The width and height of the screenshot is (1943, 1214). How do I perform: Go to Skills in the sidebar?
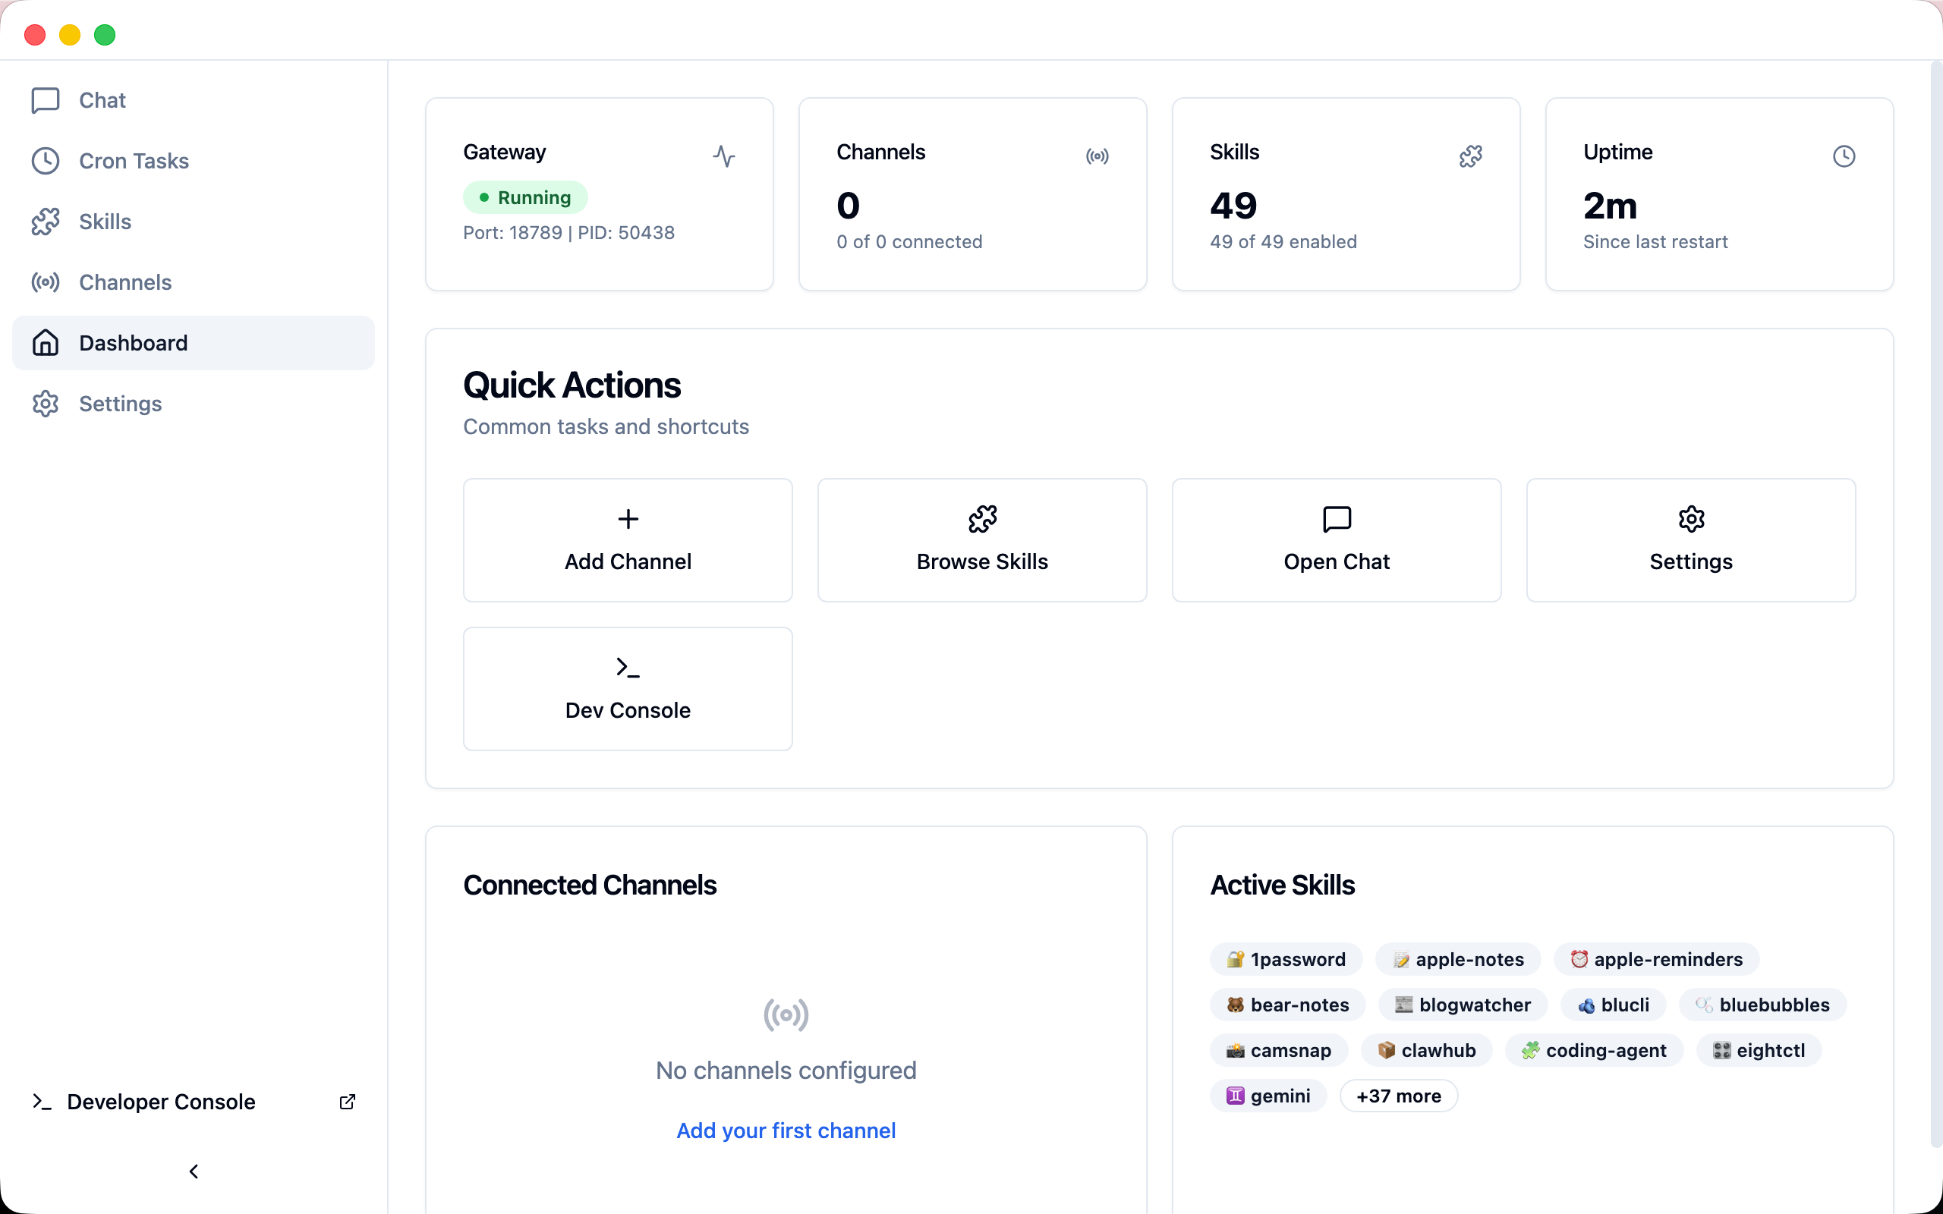tap(105, 222)
